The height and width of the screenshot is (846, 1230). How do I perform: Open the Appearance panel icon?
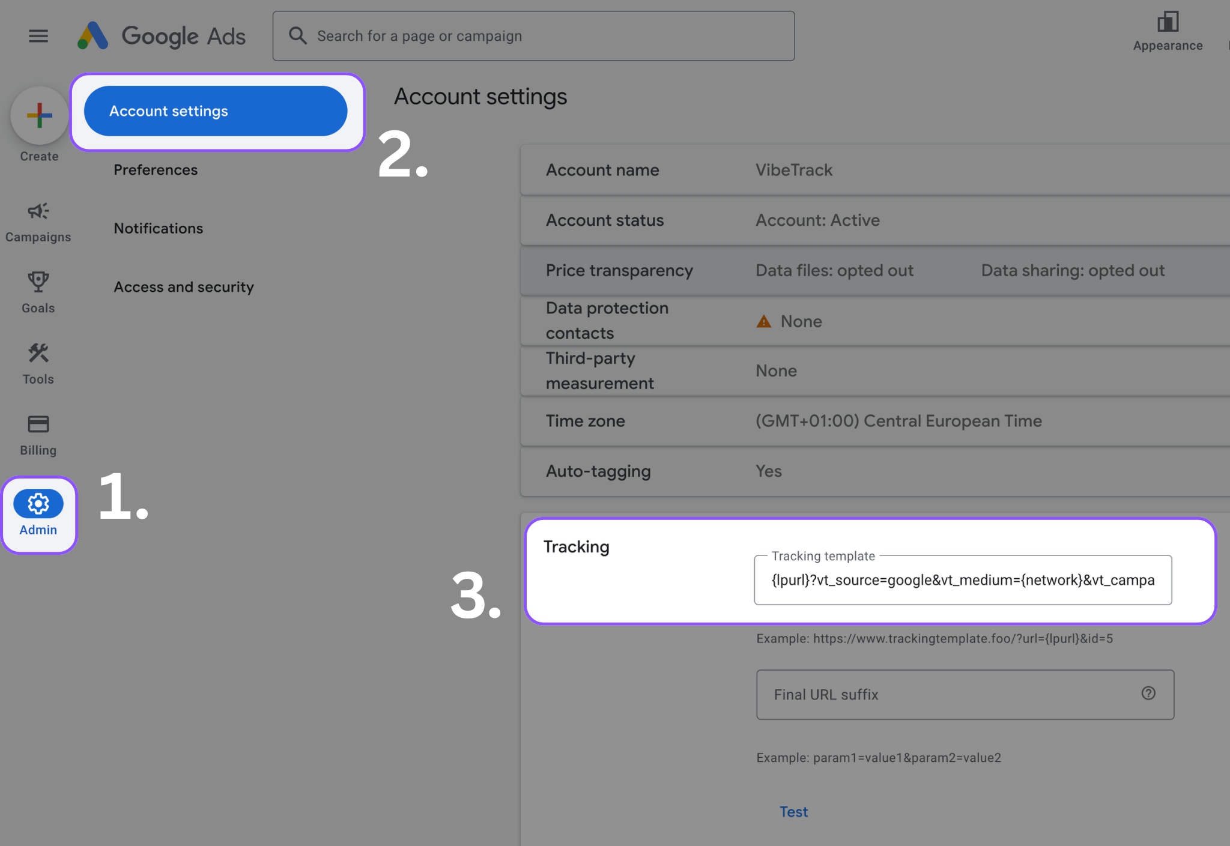click(x=1168, y=23)
